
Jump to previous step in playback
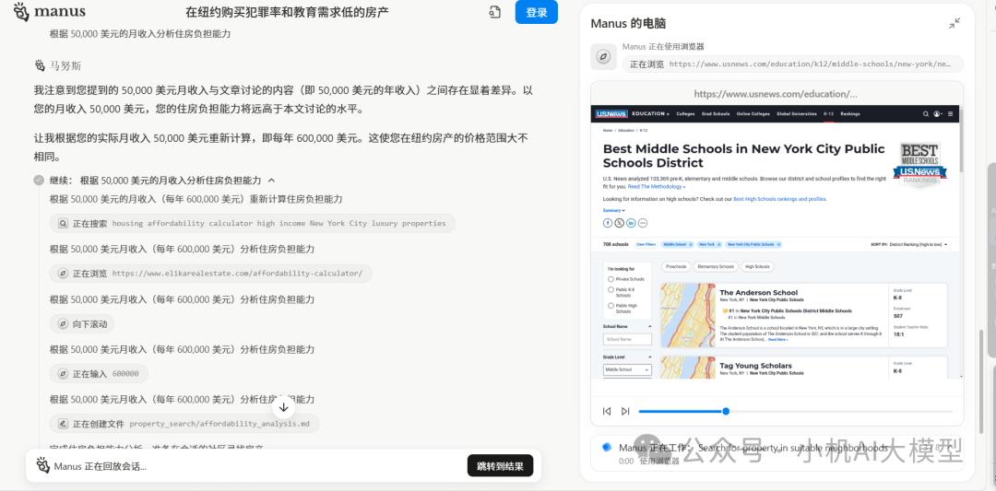point(607,411)
